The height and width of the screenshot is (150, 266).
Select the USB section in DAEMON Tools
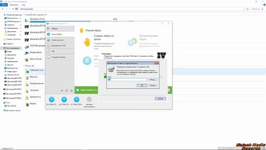pyautogui.click(x=60, y=51)
